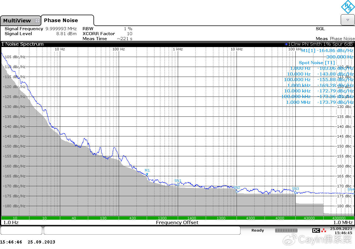Click the RBW 1 % setting
Screen dimensions: 355x249
tap(107, 29)
